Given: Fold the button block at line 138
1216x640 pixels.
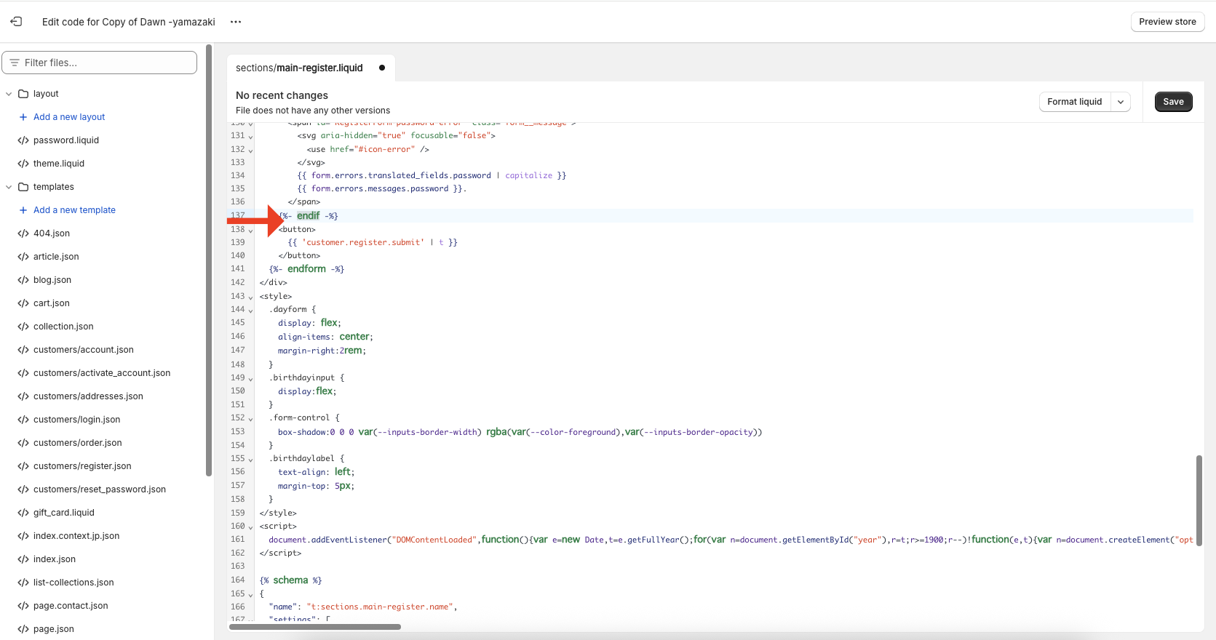Looking at the screenshot, I should tap(250, 230).
